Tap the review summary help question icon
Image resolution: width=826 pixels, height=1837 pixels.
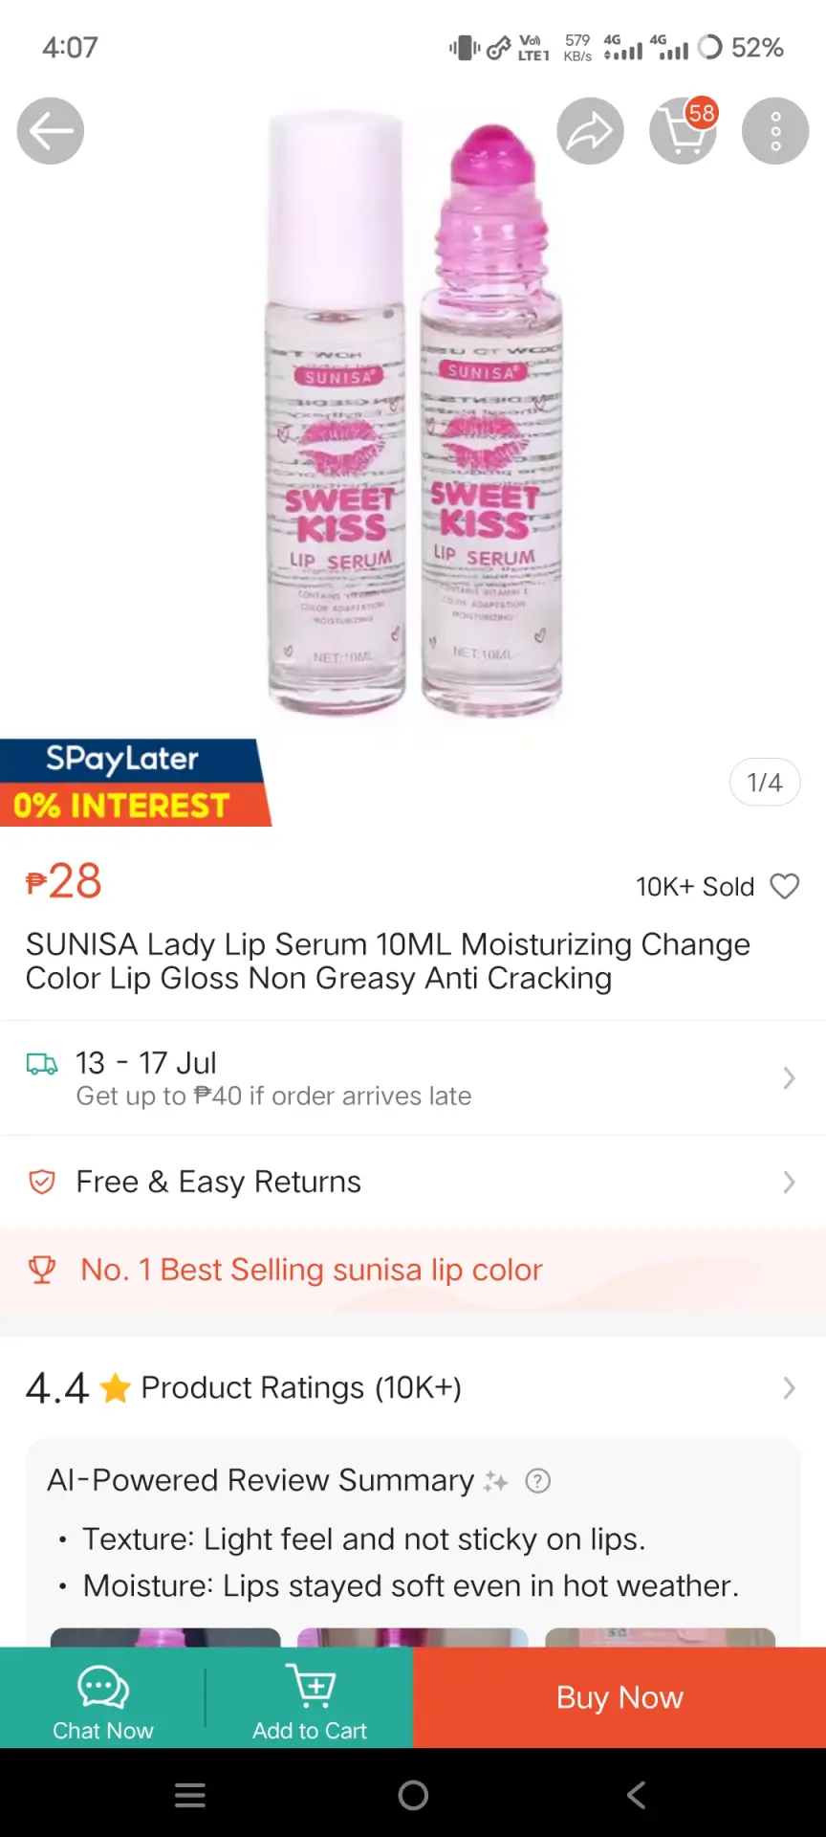pos(538,1481)
